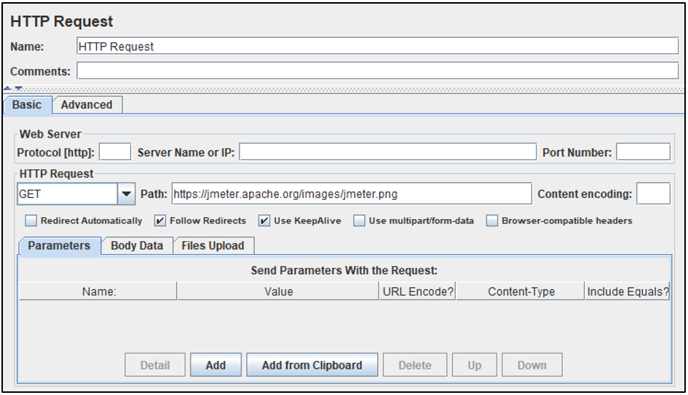Click the Add parameter button
Viewport: 688px width, 395px height.
point(216,365)
